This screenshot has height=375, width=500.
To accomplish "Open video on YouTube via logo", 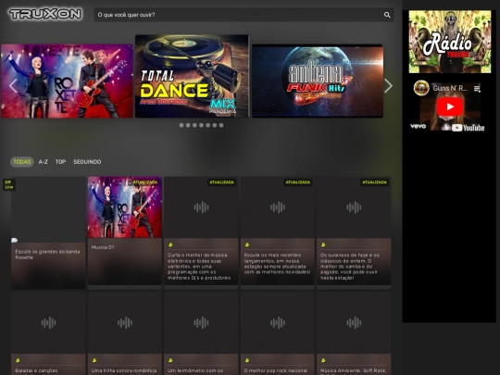I will [469, 128].
